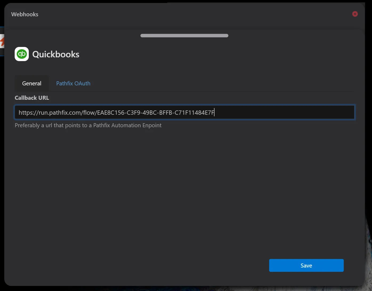
Task: Click the 'Webhooks' dialog title
Action: [25, 14]
